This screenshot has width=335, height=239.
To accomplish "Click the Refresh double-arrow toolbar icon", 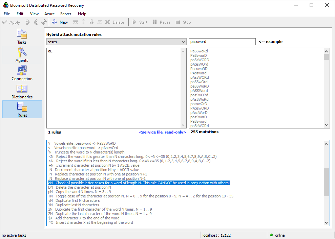I will [x=44, y=22].
